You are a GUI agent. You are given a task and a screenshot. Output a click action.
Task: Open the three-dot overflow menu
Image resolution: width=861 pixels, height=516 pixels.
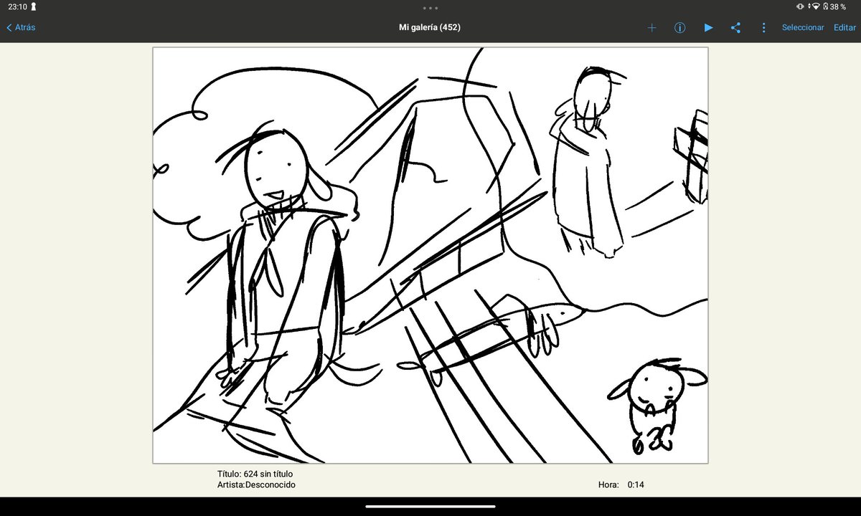[x=763, y=27]
